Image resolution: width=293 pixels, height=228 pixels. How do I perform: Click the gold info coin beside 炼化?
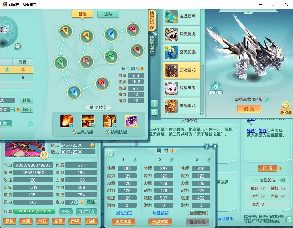pos(18,110)
